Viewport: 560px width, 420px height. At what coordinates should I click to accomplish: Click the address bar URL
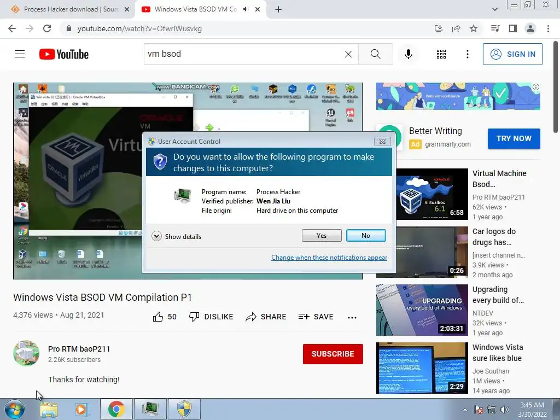139,28
